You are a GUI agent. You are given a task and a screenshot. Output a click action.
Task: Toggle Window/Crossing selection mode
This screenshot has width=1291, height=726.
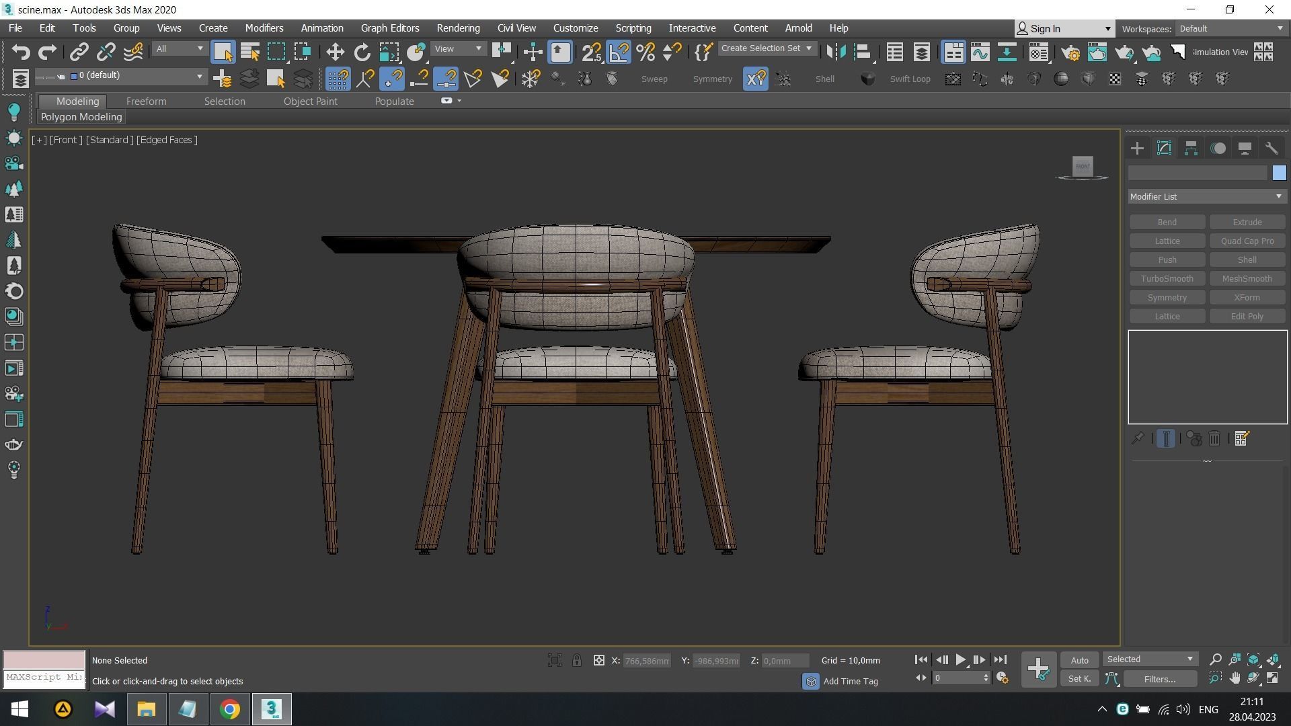click(x=303, y=52)
